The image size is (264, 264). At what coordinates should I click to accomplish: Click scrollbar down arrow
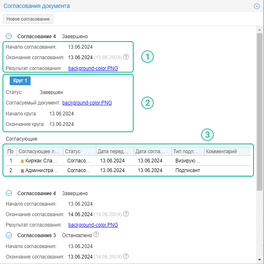pos(260,260)
